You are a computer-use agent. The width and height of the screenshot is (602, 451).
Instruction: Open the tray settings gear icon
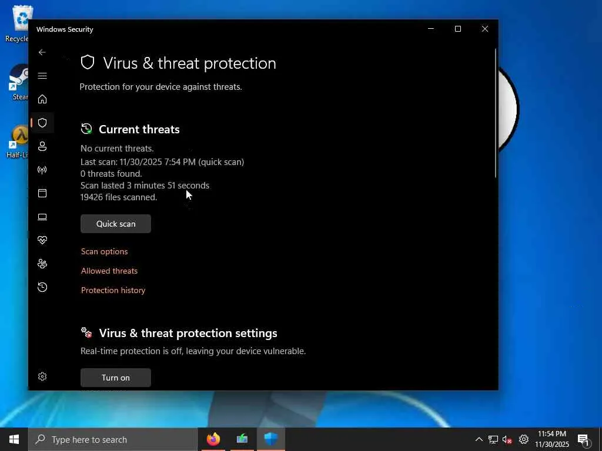coord(524,439)
